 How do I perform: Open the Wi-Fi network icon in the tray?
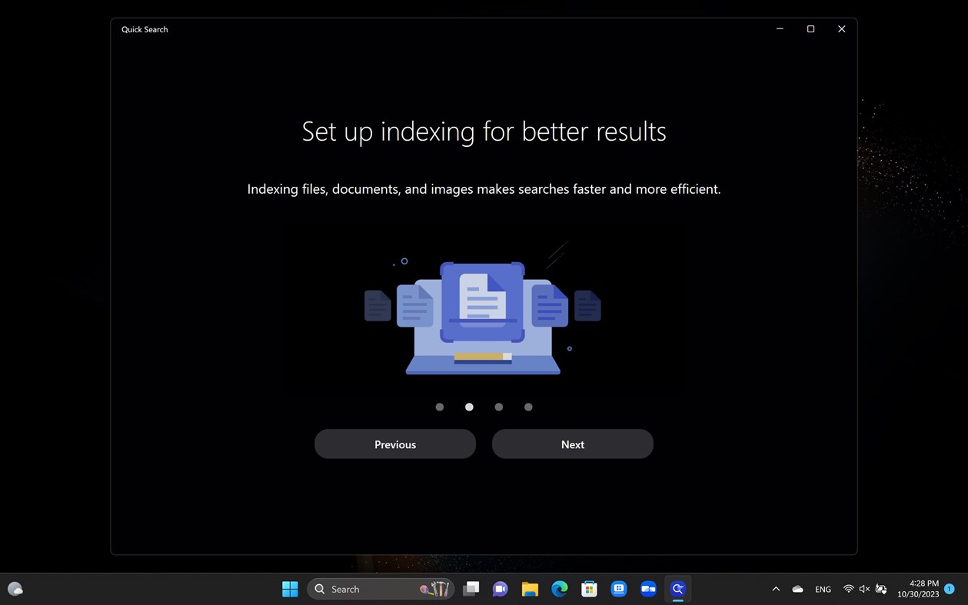click(x=849, y=589)
